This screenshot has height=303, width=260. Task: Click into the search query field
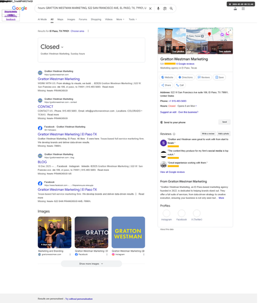(x=93, y=8)
